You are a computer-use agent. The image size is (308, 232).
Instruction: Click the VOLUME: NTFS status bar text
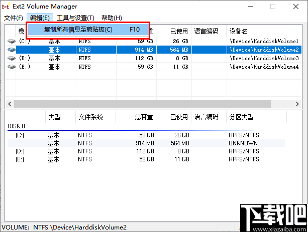pyautogui.click(x=64, y=227)
